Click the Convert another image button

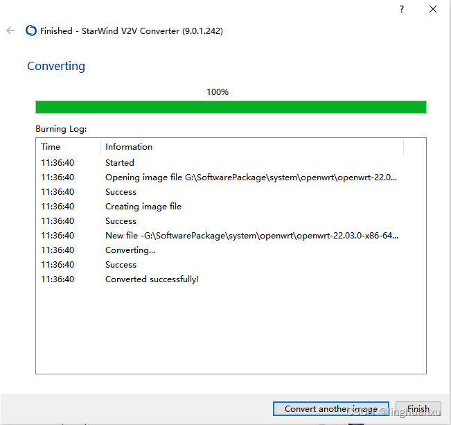[330, 408]
